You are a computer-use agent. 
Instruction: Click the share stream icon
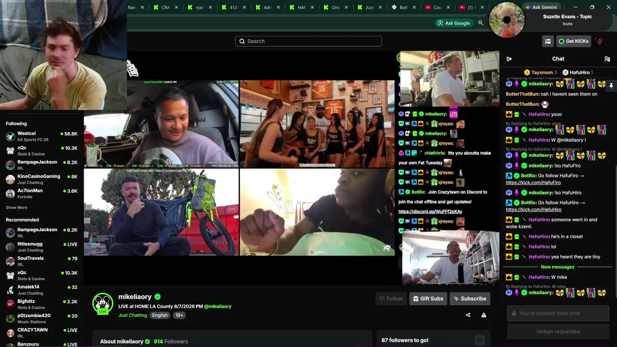(468, 315)
